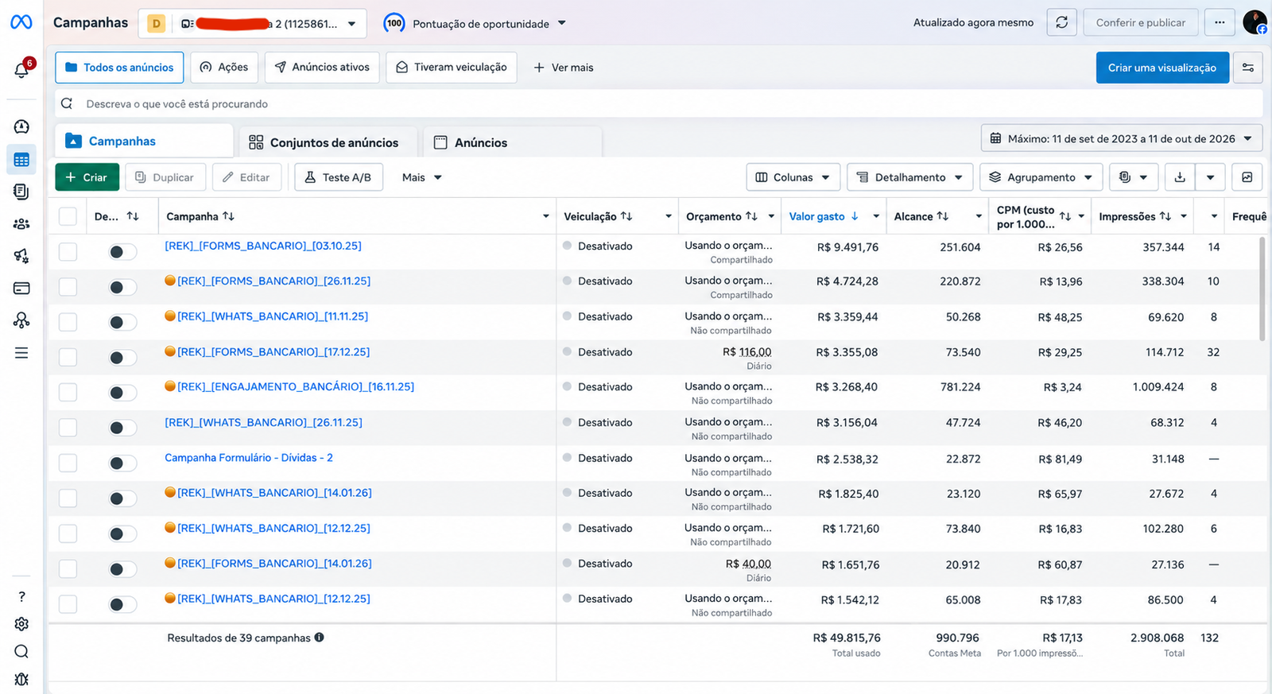Image resolution: width=1272 pixels, height=694 pixels.
Task: Toggle the Campanha Formulário - Dívidas - 2 switch
Action: pos(122,463)
